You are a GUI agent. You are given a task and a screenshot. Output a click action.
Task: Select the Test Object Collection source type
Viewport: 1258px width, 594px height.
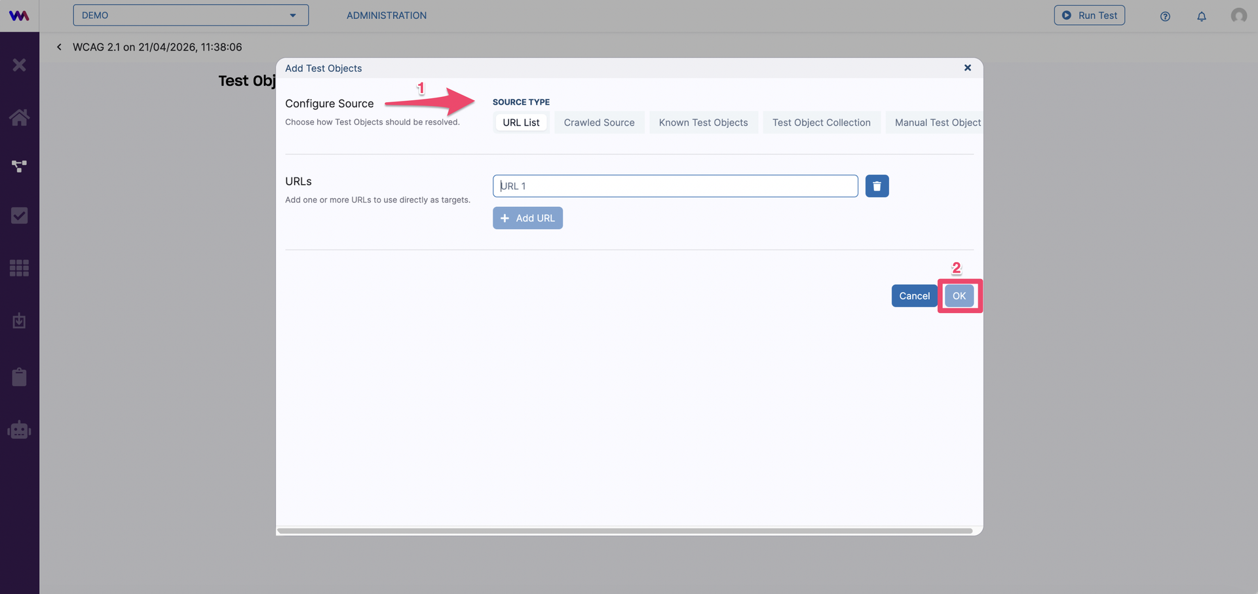pyautogui.click(x=821, y=122)
